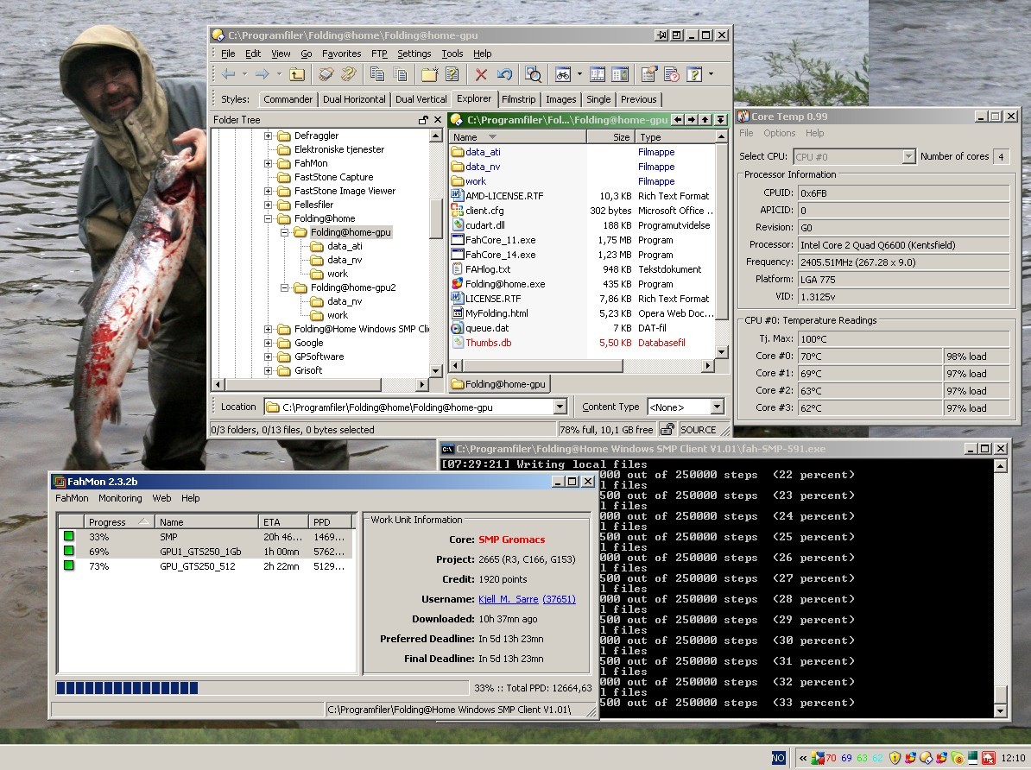Switch to the Dual Vertical style tab
Screen dimensions: 1031x770
point(421,99)
